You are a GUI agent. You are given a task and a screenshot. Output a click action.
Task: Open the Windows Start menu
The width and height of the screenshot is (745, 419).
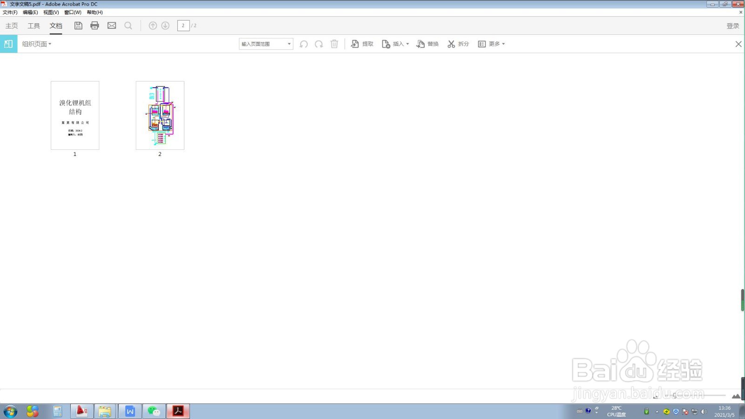10,412
